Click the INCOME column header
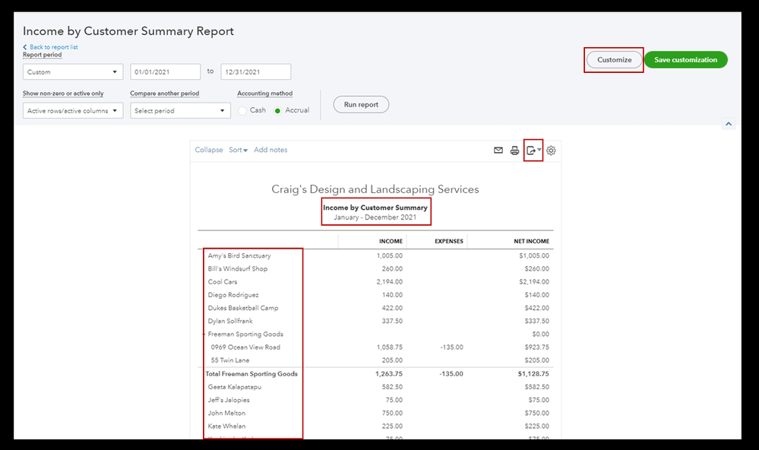This screenshot has height=450, width=759. coord(391,241)
